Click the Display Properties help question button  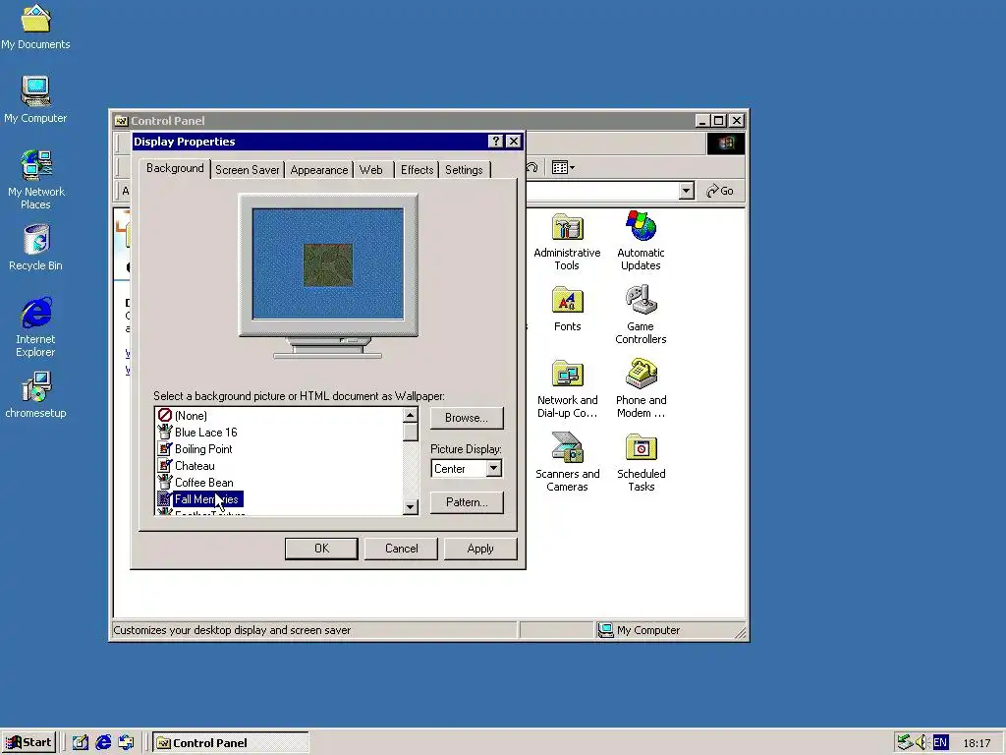495,142
